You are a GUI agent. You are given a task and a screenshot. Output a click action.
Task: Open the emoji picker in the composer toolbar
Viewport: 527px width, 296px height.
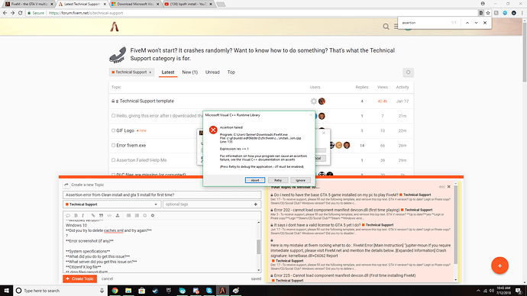click(145, 215)
